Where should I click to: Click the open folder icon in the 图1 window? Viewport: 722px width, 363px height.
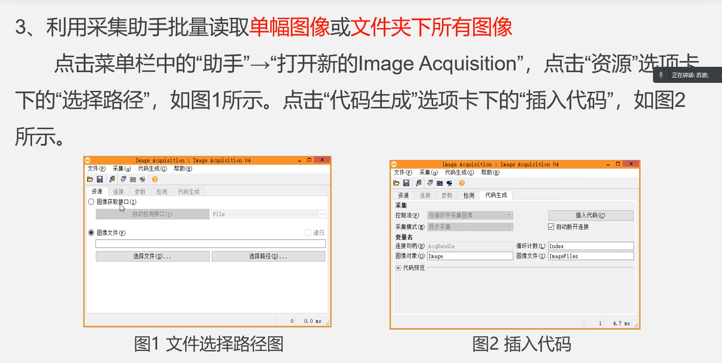click(x=90, y=179)
